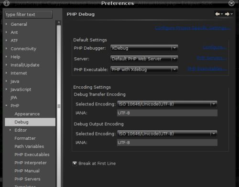Close the Preferences dialog
This screenshot has width=239, height=187.
[231, 3]
